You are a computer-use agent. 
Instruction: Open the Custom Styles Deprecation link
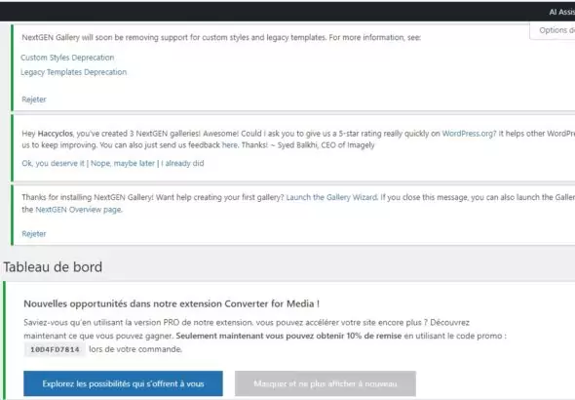67,58
